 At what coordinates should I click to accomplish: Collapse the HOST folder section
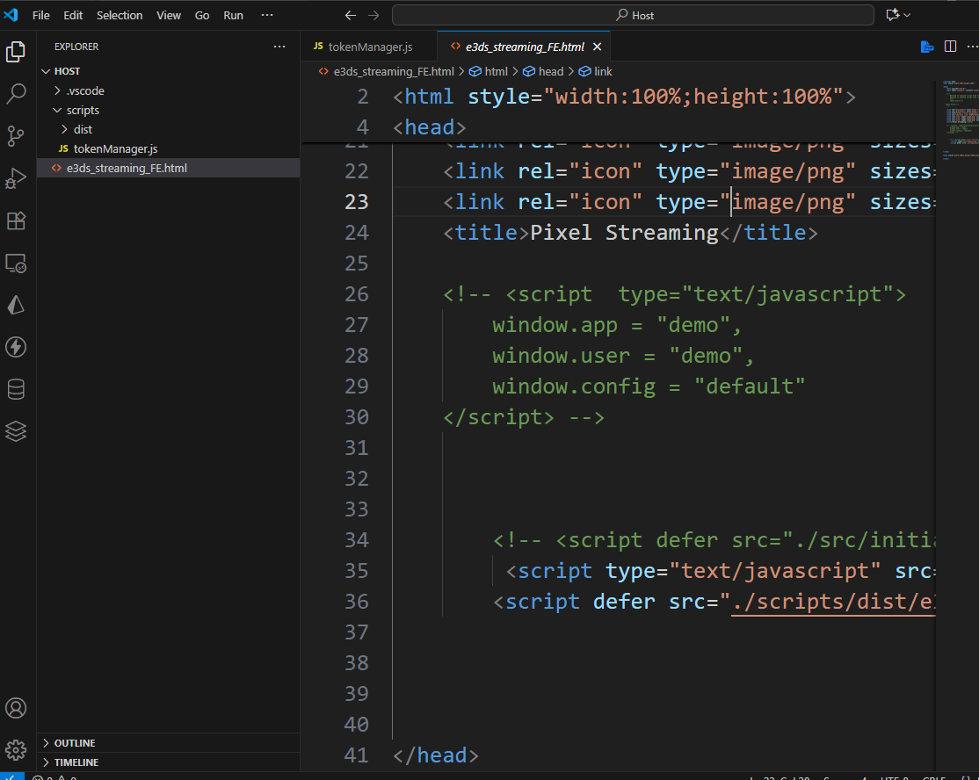45,71
